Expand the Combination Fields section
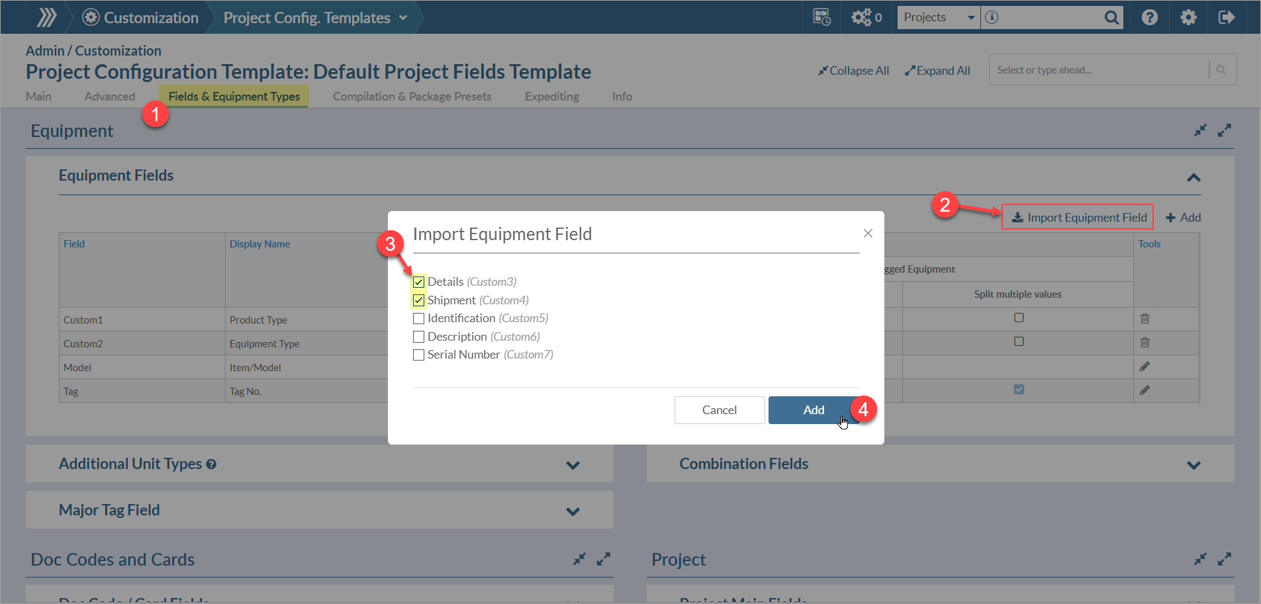 point(1193,465)
